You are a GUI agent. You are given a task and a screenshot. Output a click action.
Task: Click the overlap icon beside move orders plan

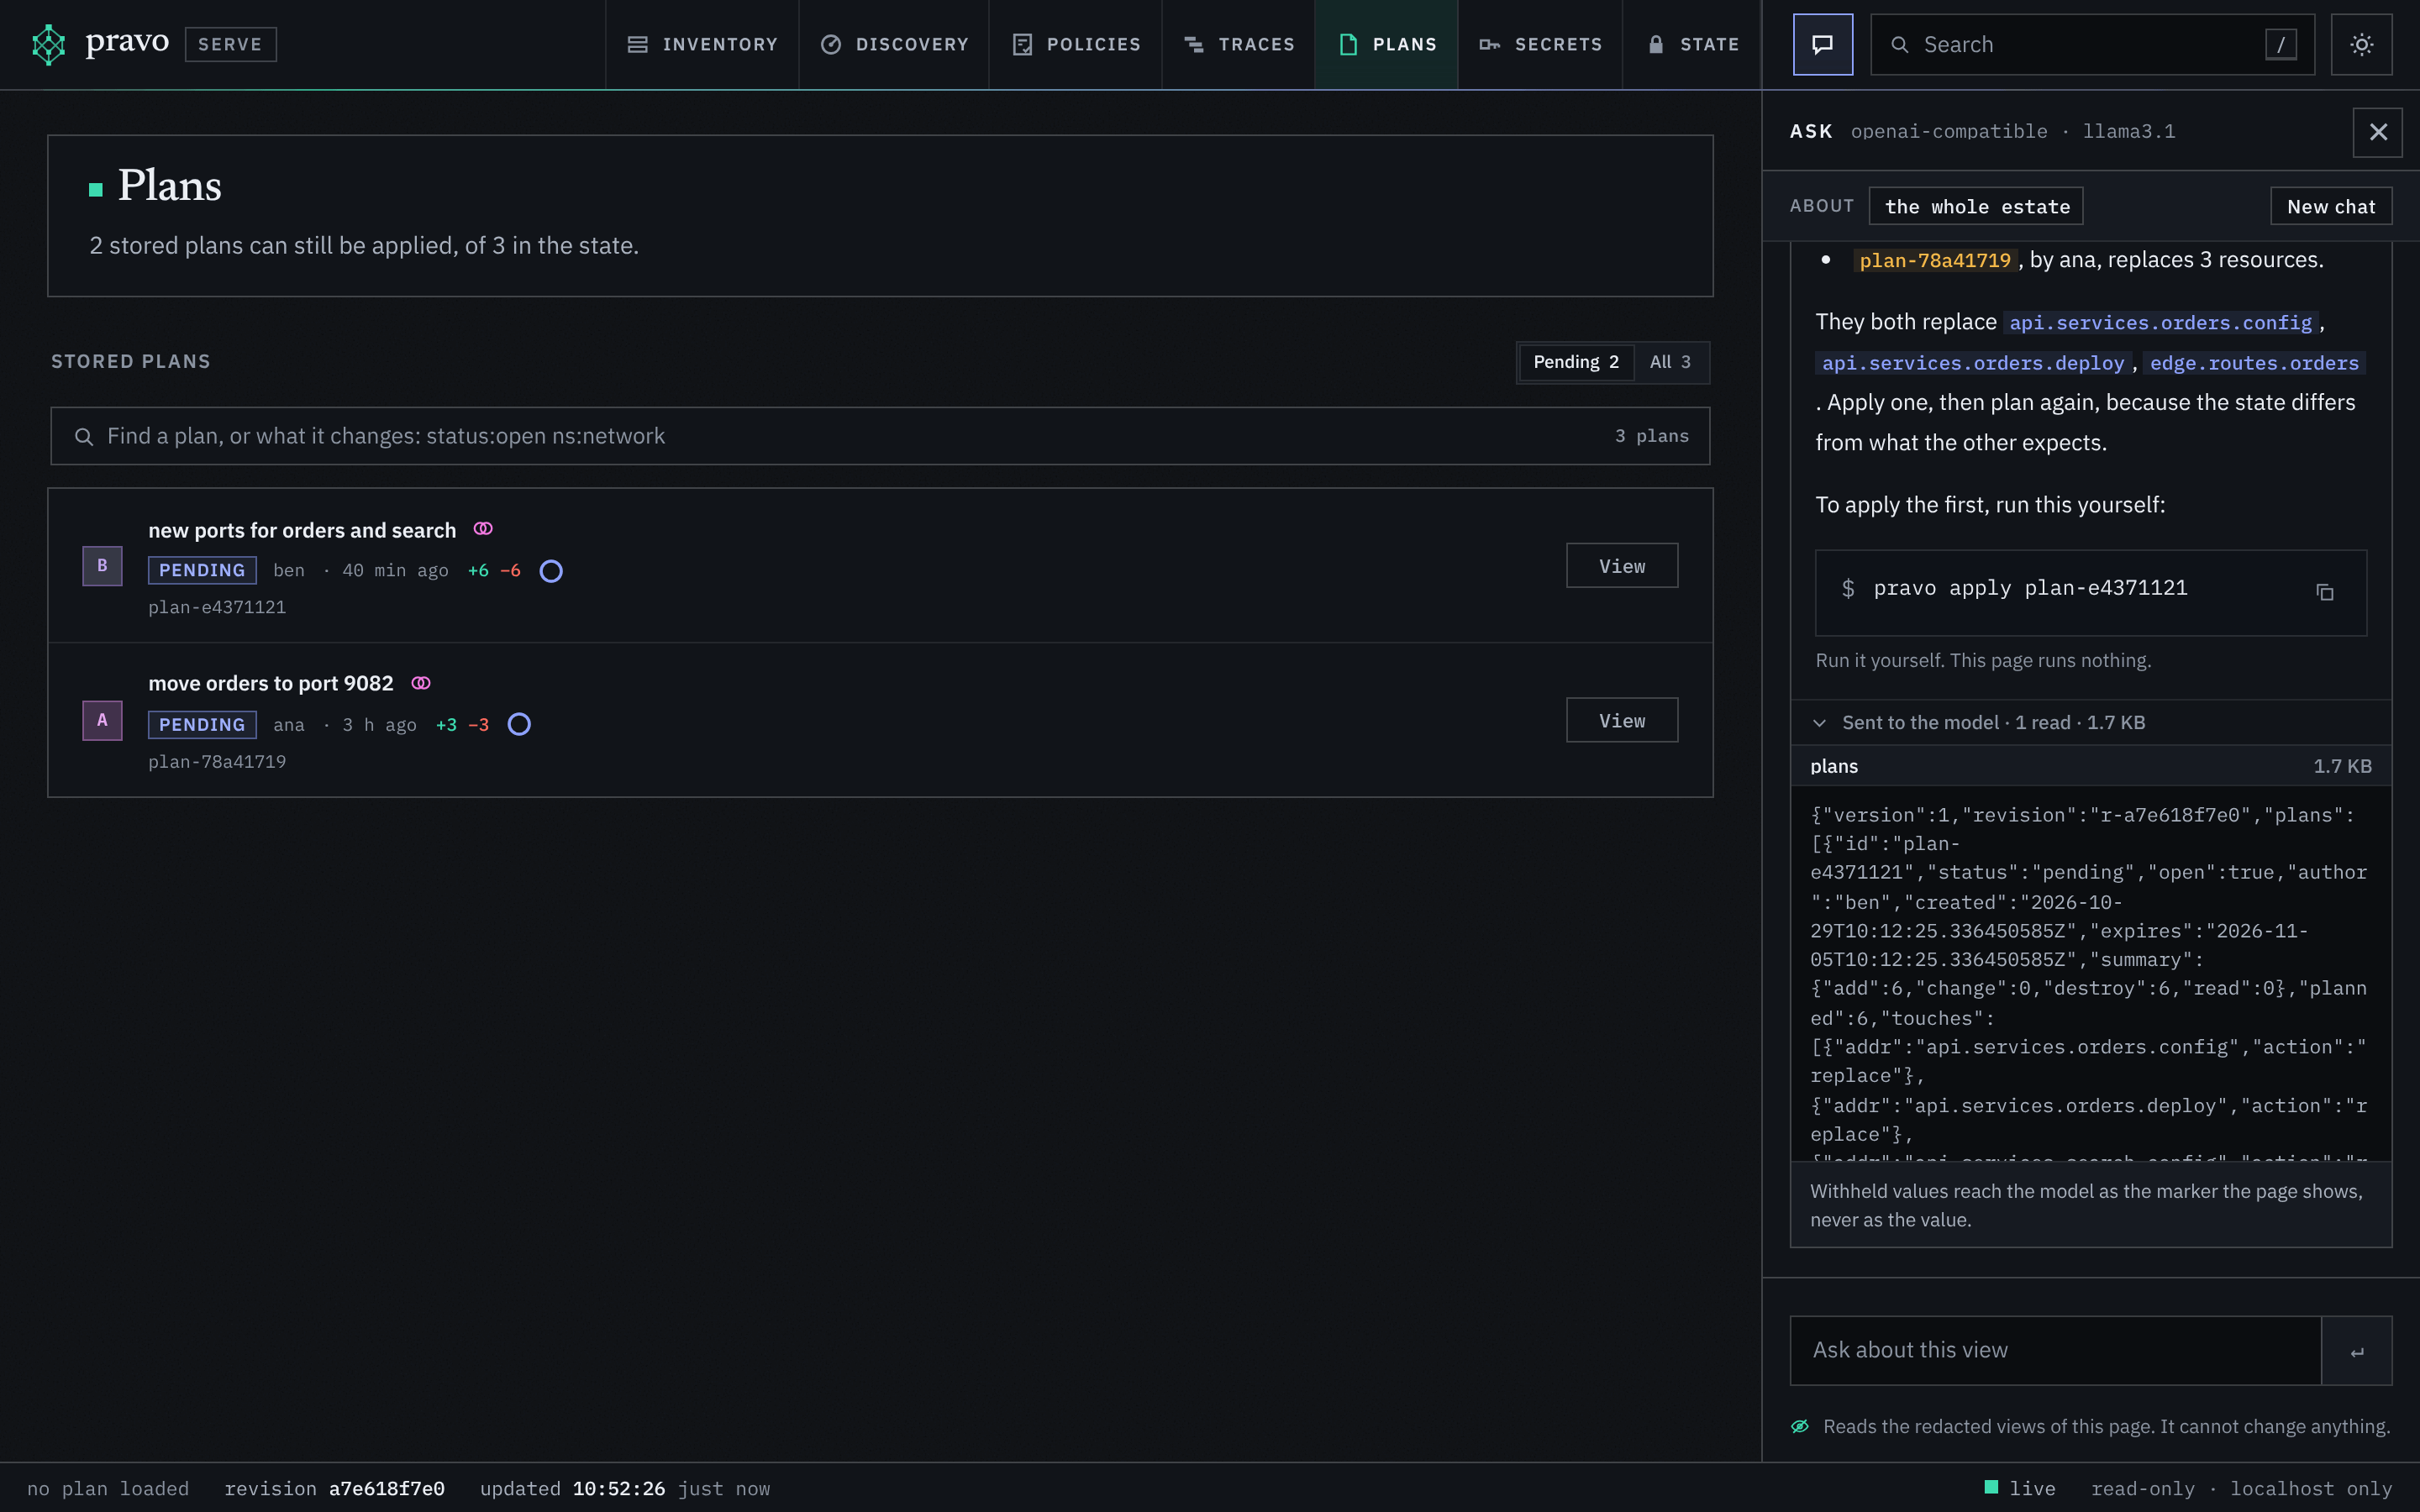click(x=421, y=683)
